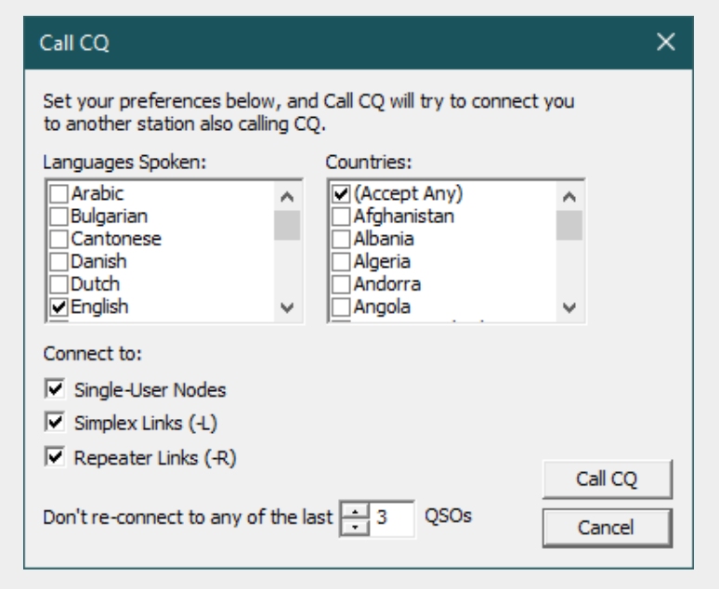The width and height of the screenshot is (719, 589).
Task: Enable Cantonese in Languages Spoken
Action: [x=58, y=239]
